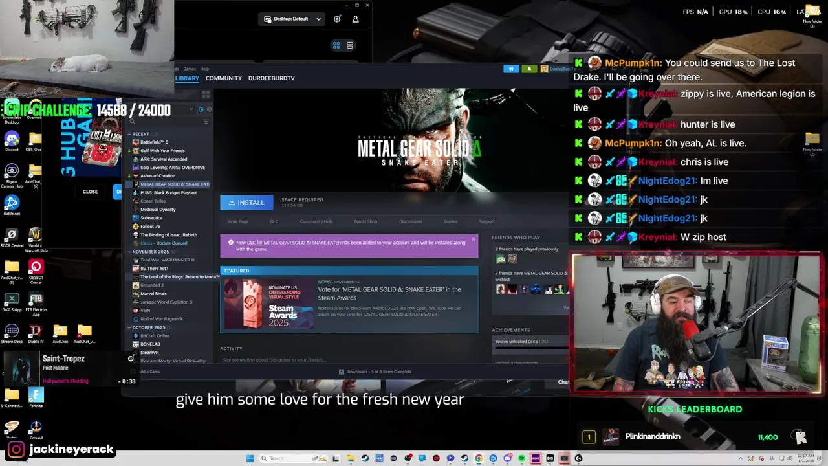This screenshot has width=828, height=466.
Task: Open the Points Shop link
Action: point(365,222)
